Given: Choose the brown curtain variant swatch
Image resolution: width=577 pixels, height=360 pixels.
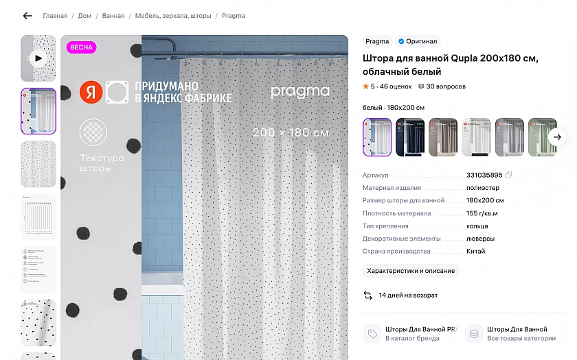Looking at the screenshot, I should [x=443, y=137].
